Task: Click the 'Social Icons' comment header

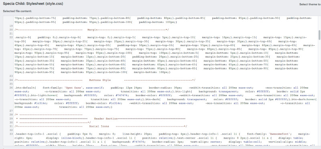Action: pyautogui.click(x=99, y=126)
